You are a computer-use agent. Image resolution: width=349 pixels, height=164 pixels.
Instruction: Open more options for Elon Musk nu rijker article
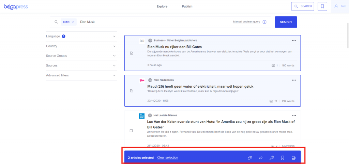click(x=294, y=41)
